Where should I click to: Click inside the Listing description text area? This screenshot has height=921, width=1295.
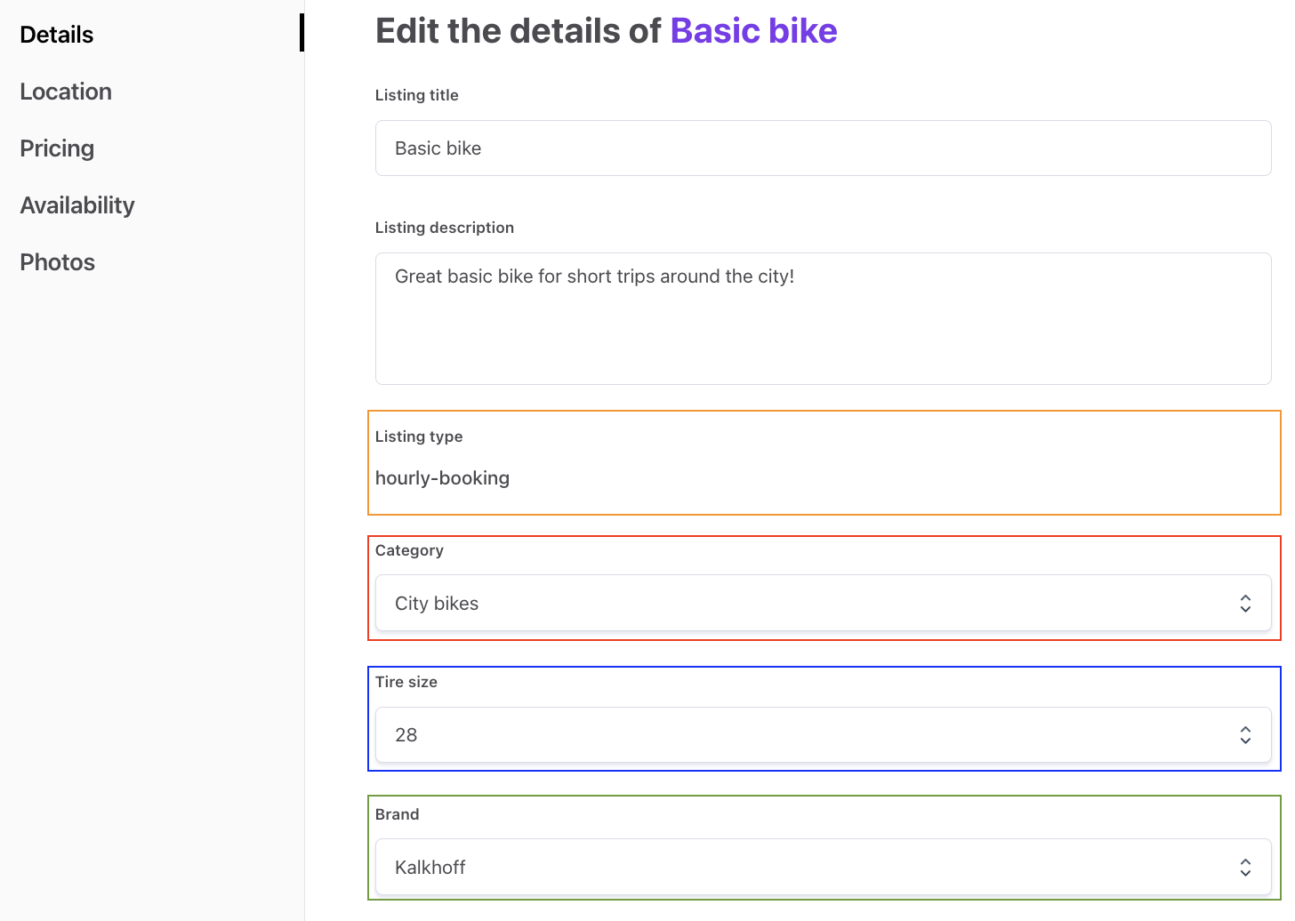click(x=823, y=319)
